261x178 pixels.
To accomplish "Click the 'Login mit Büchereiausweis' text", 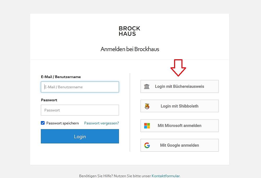I will pos(180,86).
